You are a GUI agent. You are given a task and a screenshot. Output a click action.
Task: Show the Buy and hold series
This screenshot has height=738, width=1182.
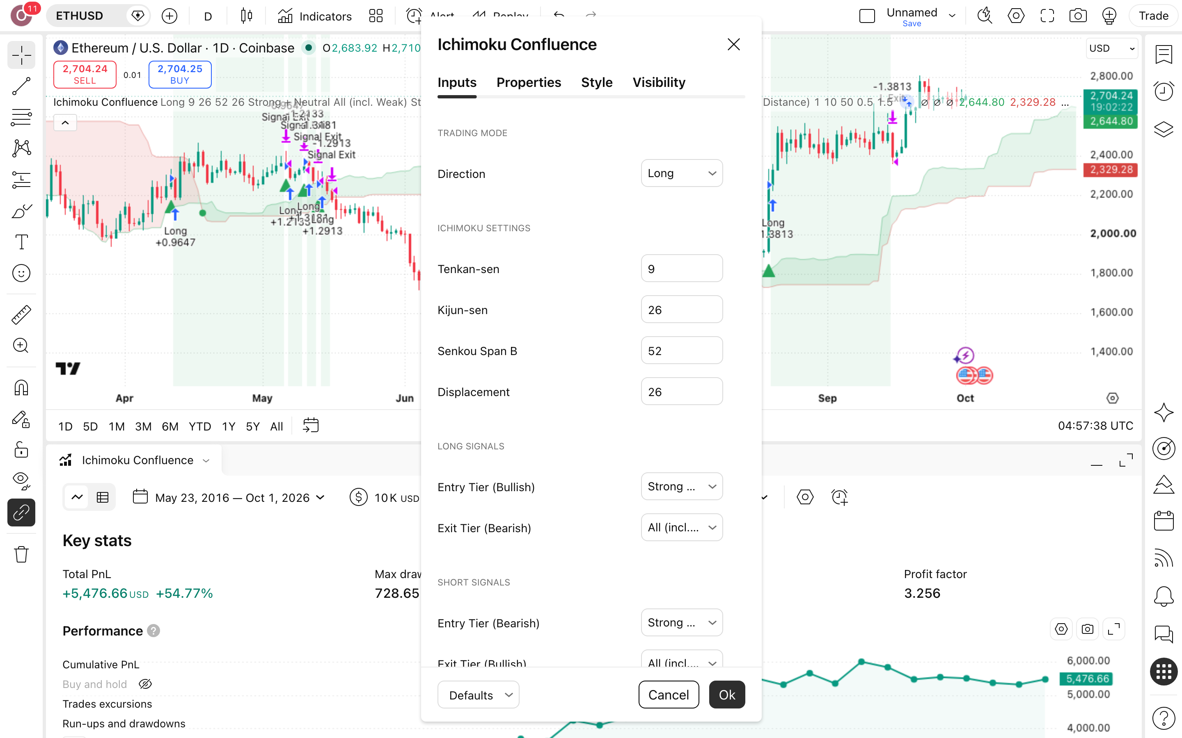coord(145,684)
